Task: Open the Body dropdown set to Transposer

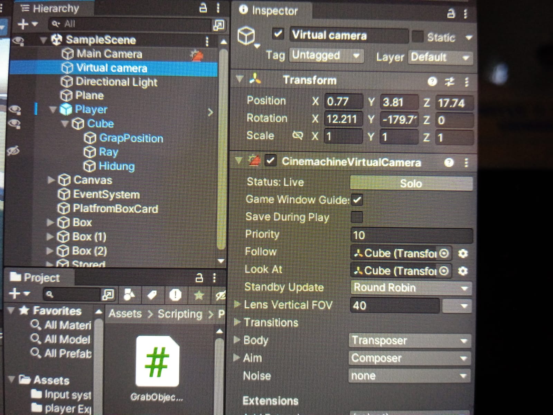Action: (x=410, y=341)
